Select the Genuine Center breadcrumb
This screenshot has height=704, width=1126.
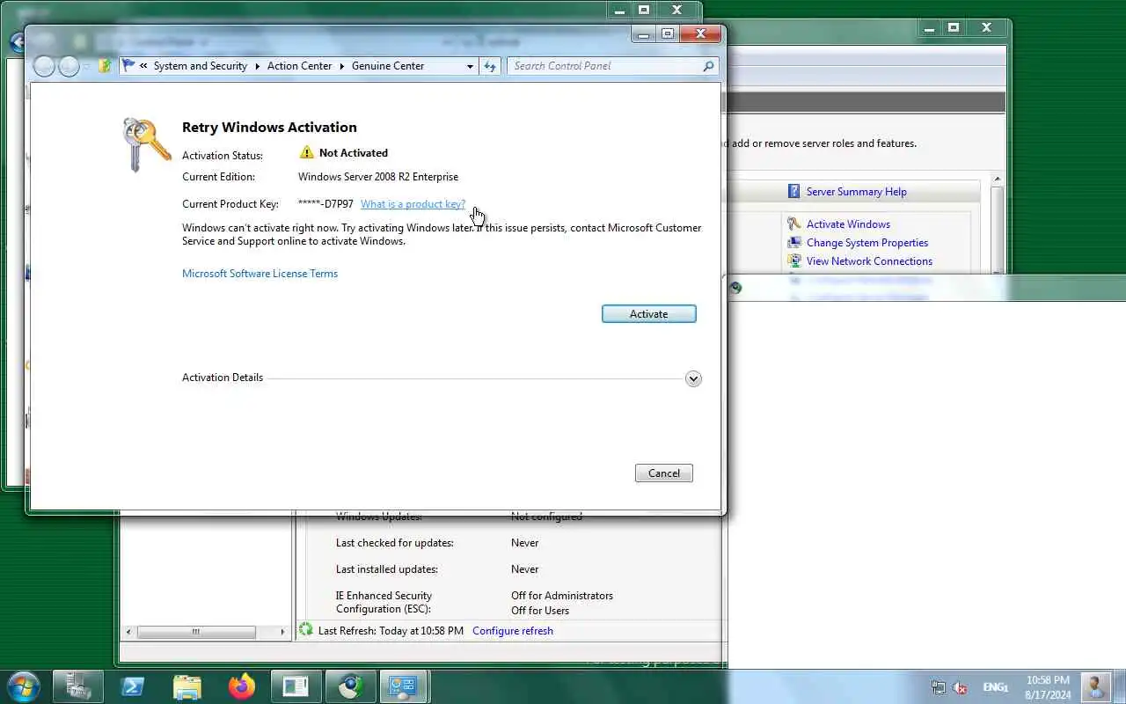388,66
